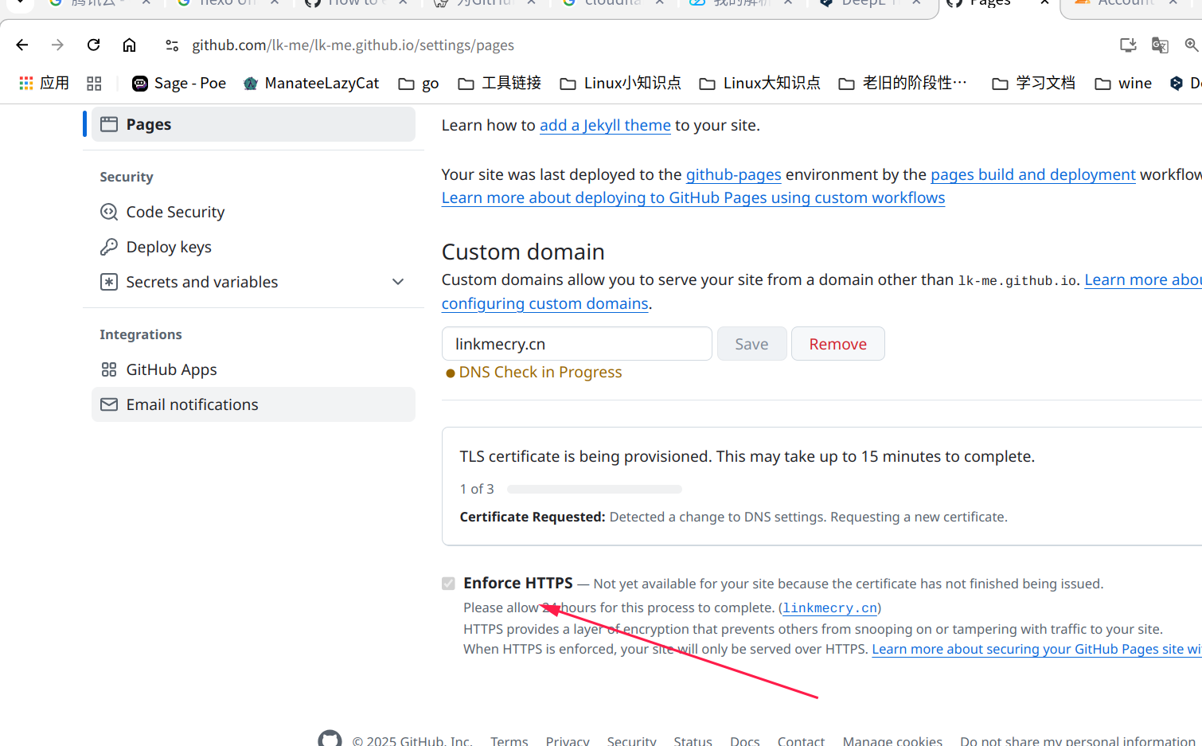Open the ManateeLazyCat bookmark
Viewport: 1202px width, 746px height.
pyautogui.click(x=311, y=83)
